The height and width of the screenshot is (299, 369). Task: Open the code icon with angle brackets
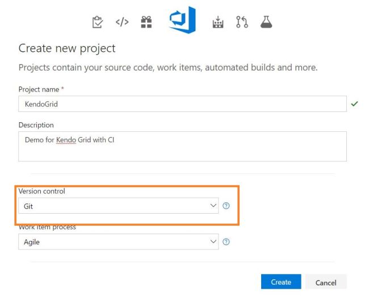coord(122,22)
